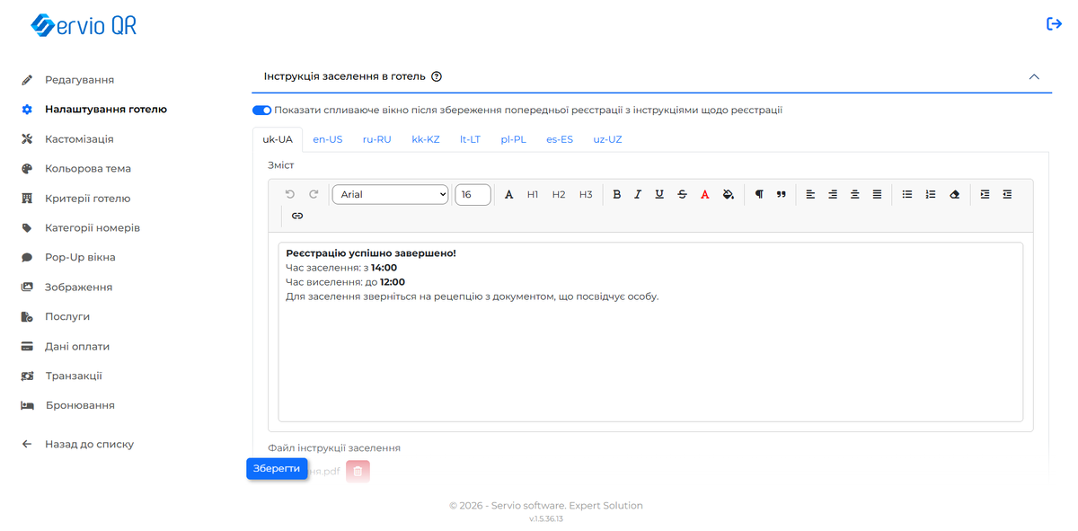
Task: Open the background fill color bucket
Action: coord(729,194)
